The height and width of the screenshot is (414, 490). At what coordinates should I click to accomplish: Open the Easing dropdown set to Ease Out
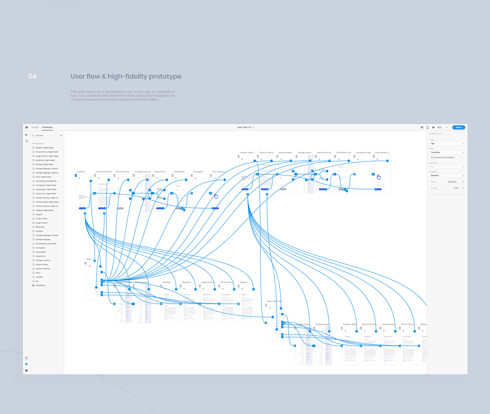(456, 182)
